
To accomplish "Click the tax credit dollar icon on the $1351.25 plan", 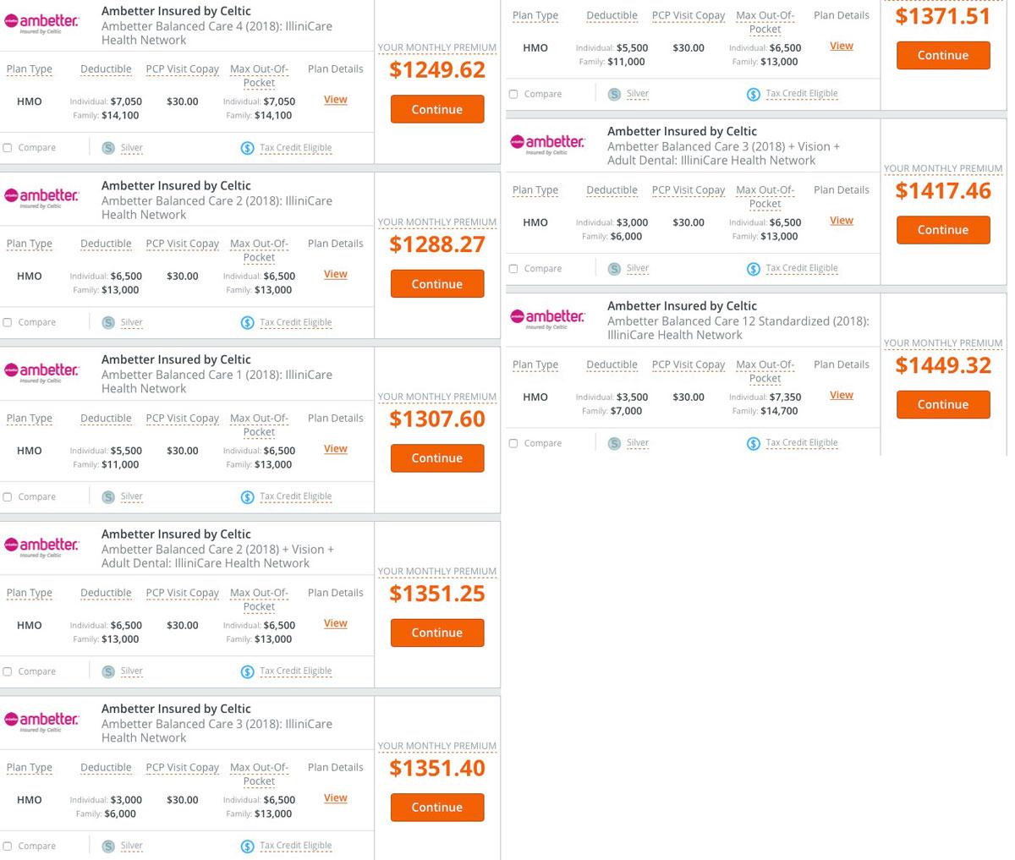I will 247,671.
